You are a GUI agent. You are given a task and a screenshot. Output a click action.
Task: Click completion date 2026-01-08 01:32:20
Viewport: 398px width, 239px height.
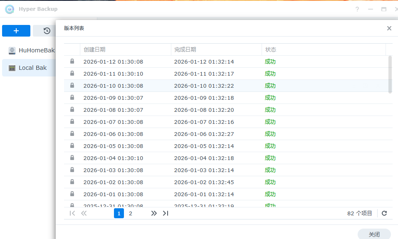coord(204,110)
